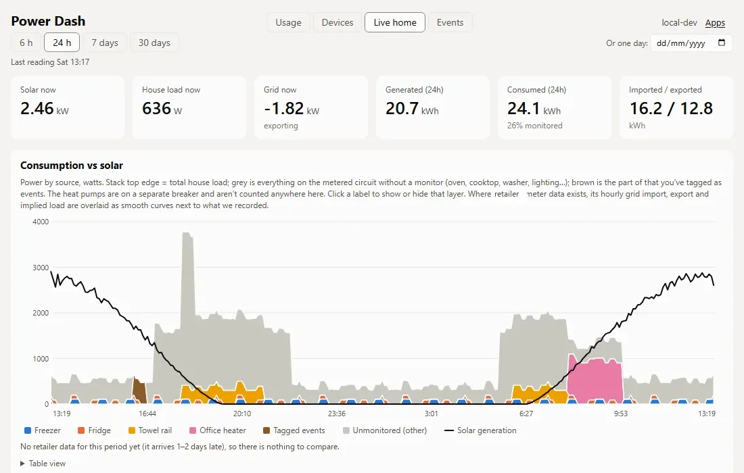Click the local-dev label
The image size is (744, 473).
tap(680, 23)
